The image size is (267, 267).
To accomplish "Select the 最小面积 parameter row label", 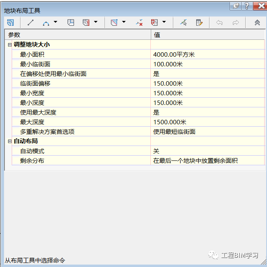I will tap(32, 55).
